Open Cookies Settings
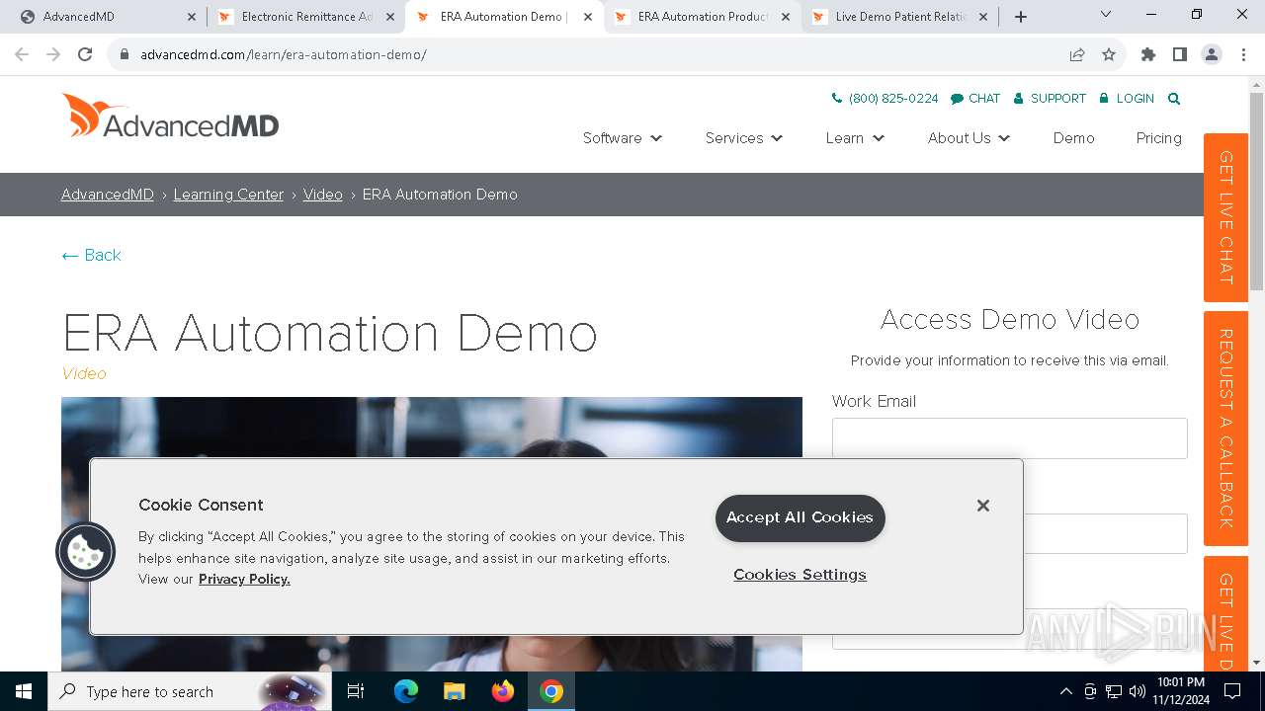The height and width of the screenshot is (711, 1265). pyautogui.click(x=800, y=575)
